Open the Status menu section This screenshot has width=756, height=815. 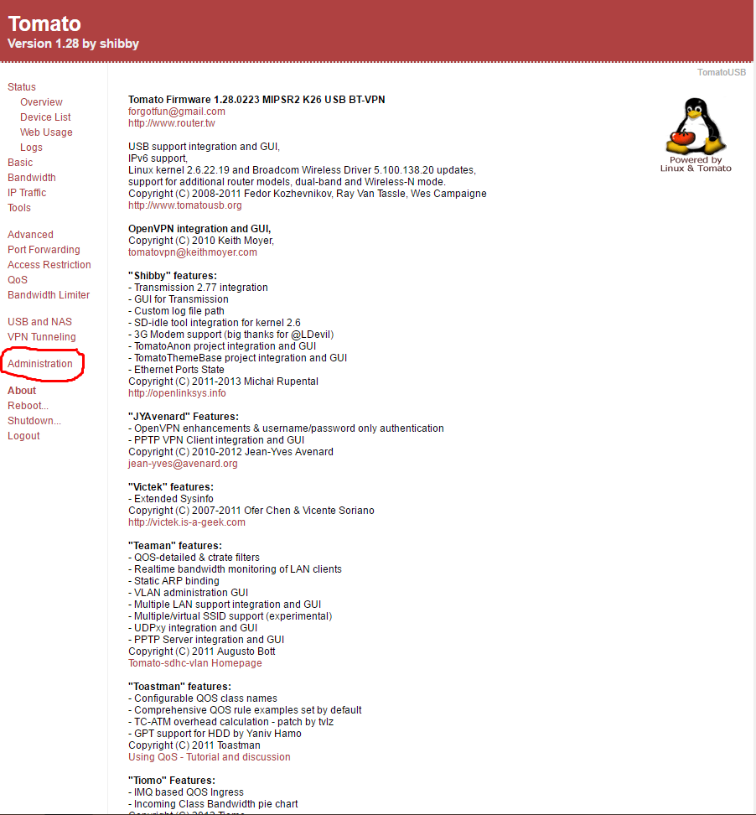click(x=21, y=87)
